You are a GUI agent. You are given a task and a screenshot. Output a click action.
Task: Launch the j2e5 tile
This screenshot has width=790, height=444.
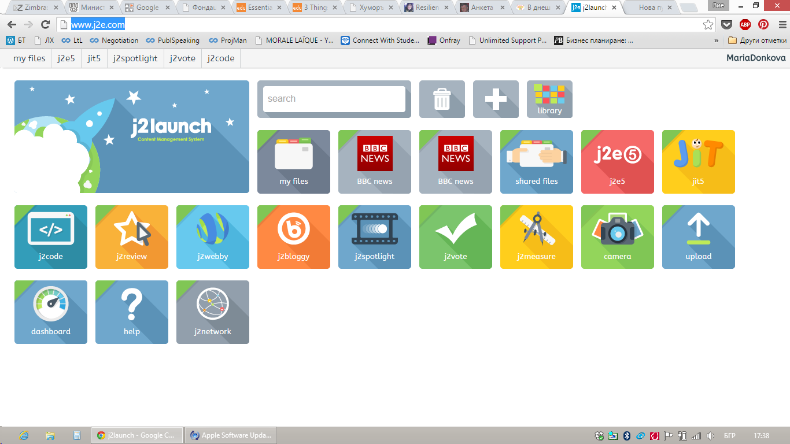[618, 162]
